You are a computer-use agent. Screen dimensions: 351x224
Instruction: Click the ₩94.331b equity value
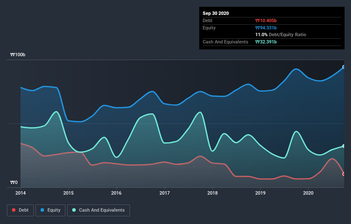tap(266, 28)
